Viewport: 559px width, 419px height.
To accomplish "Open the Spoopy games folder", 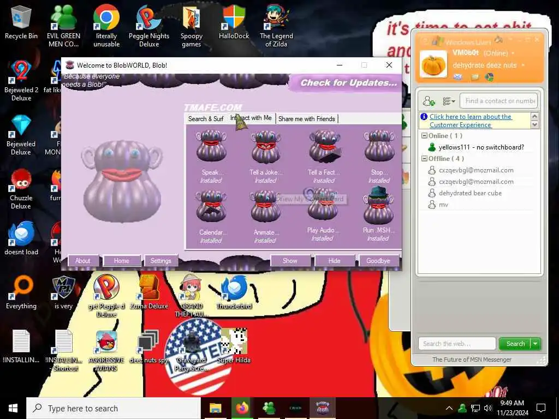I will tap(192, 26).
